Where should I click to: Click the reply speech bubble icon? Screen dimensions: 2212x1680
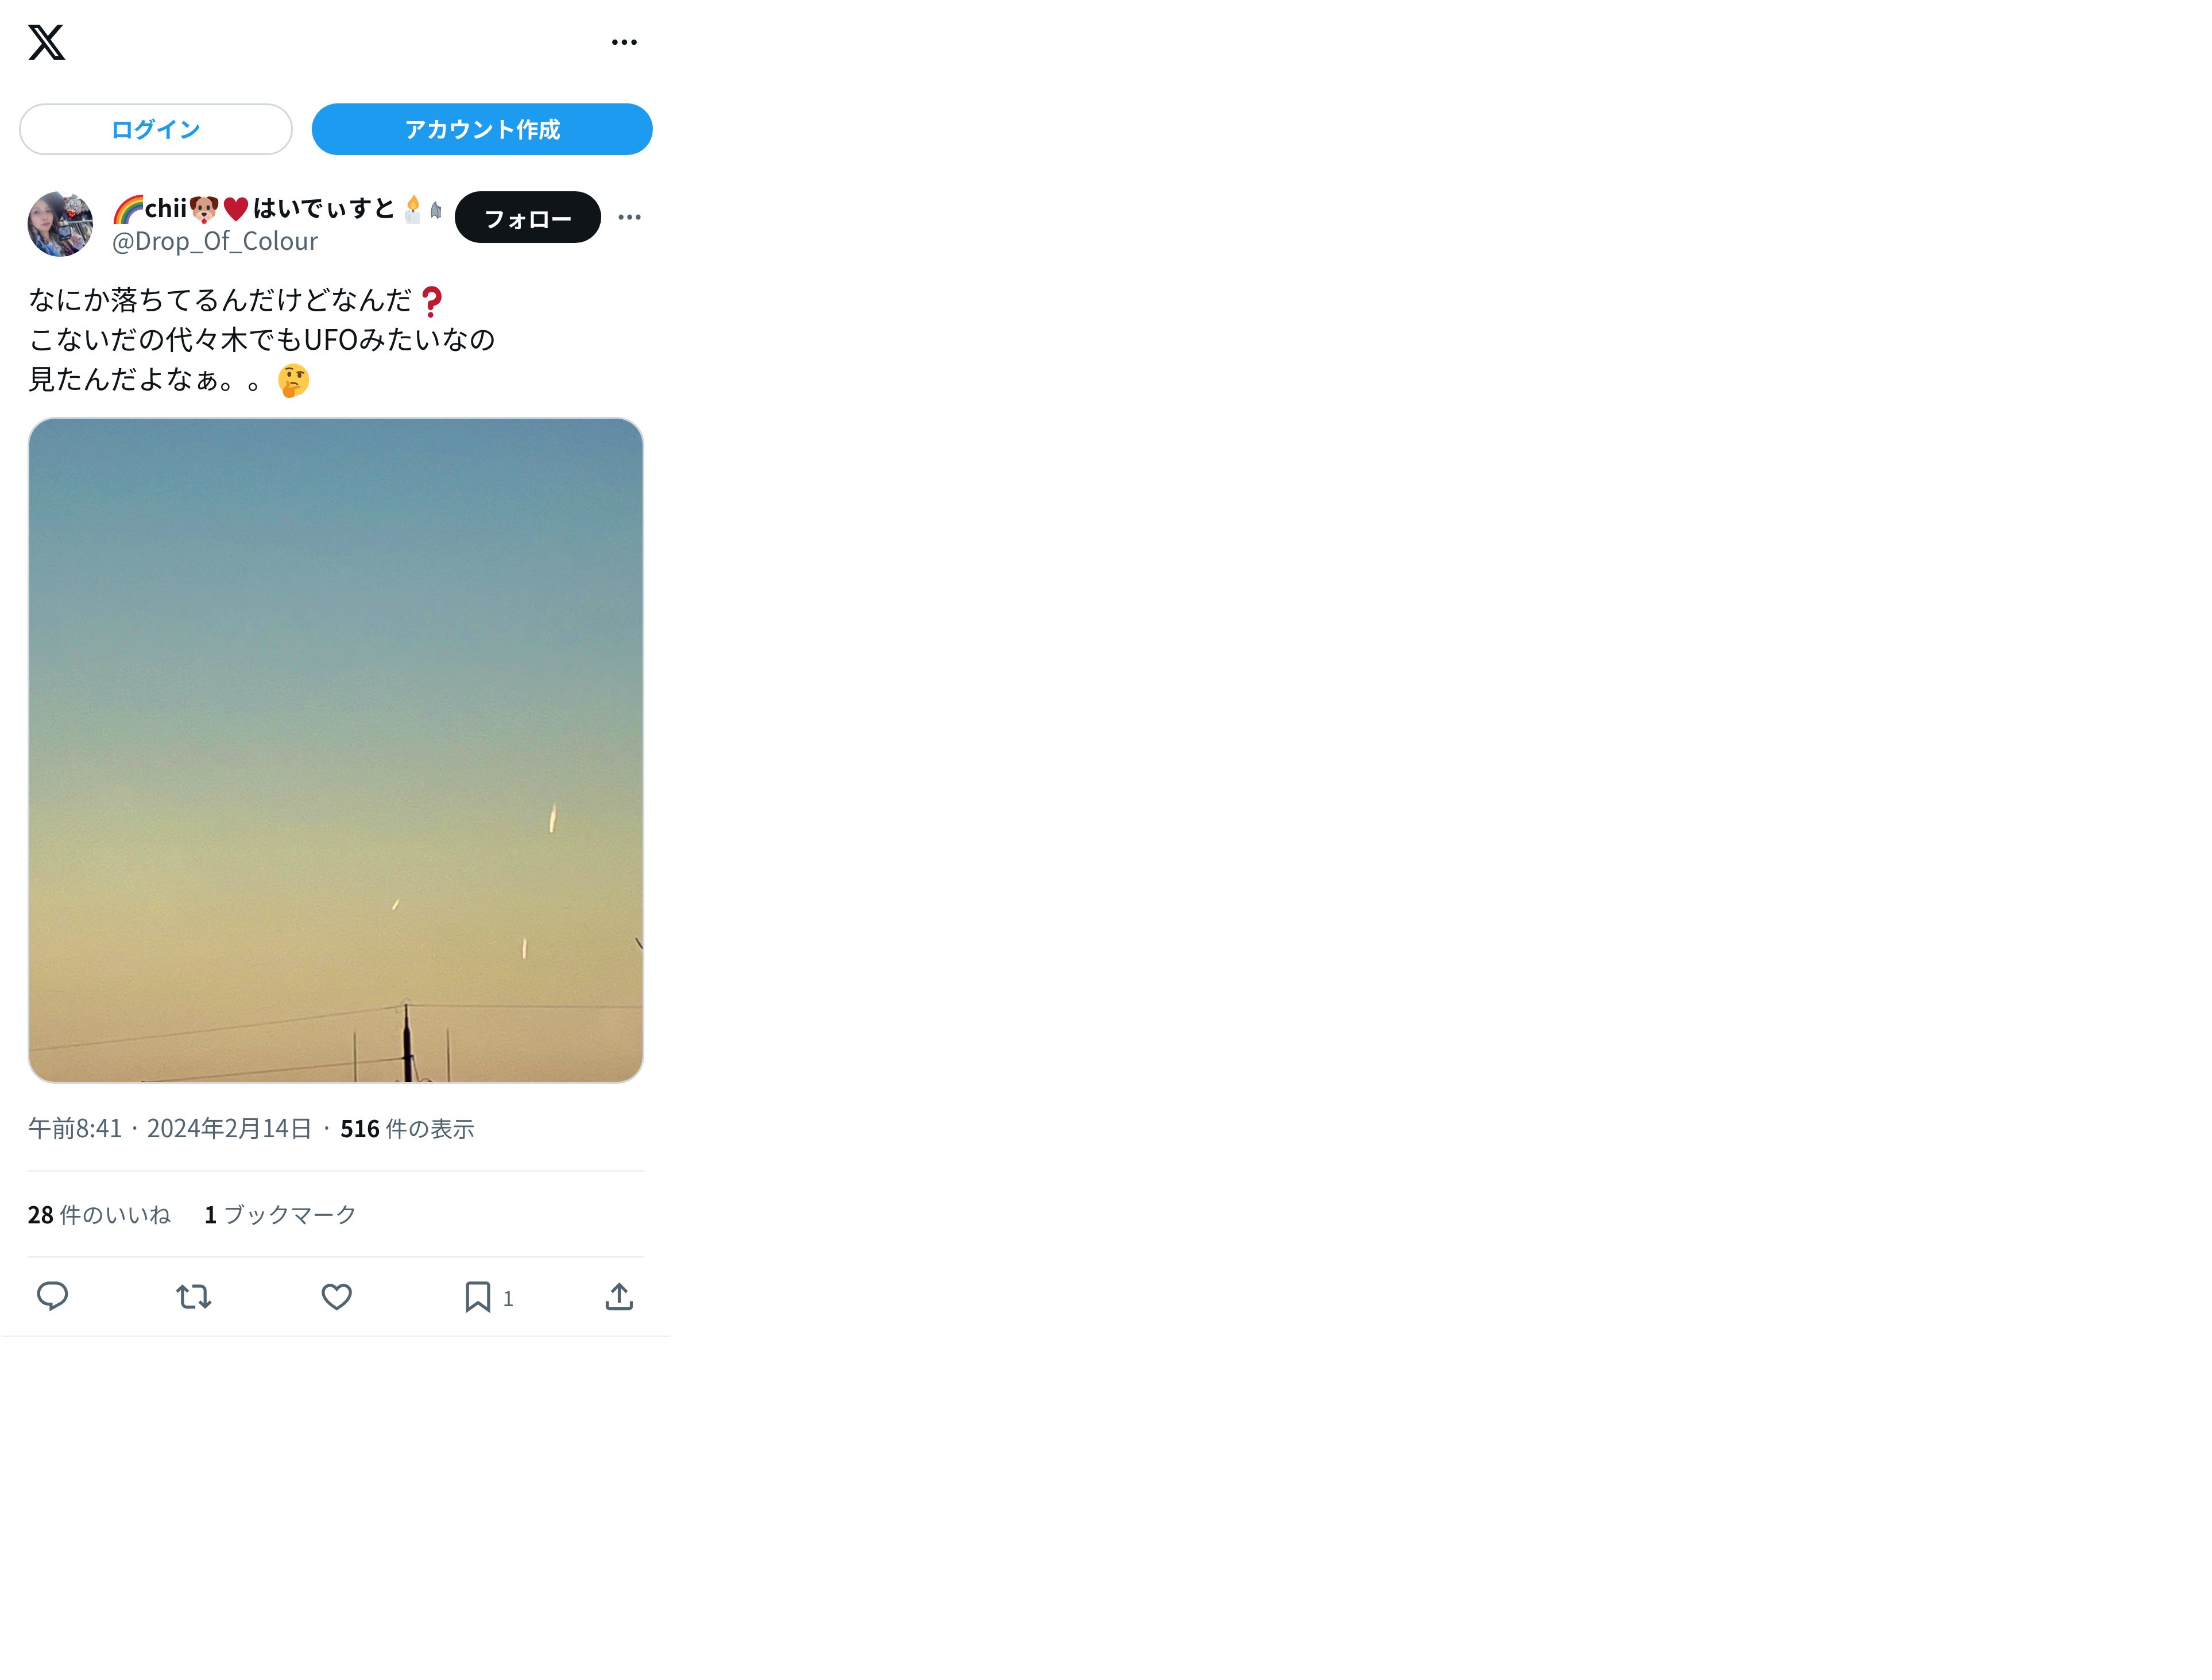tap(52, 1296)
